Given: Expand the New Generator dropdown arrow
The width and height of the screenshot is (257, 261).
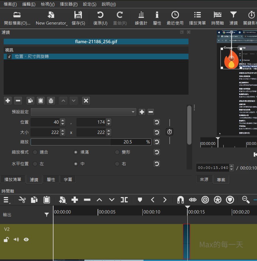Looking at the screenshot, I should 67,25.
